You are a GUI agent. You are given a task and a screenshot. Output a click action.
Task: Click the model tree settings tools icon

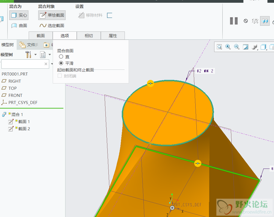coord(28,55)
